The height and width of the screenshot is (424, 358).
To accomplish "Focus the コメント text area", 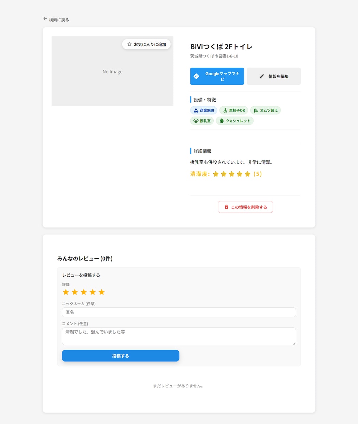I will 179,336.
